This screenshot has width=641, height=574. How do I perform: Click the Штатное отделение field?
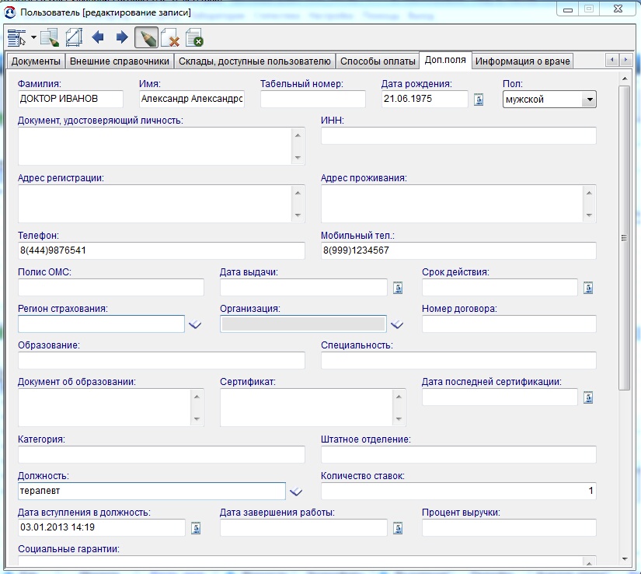tap(458, 454)
